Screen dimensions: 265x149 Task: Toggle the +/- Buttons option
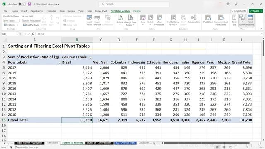point(242,20)
